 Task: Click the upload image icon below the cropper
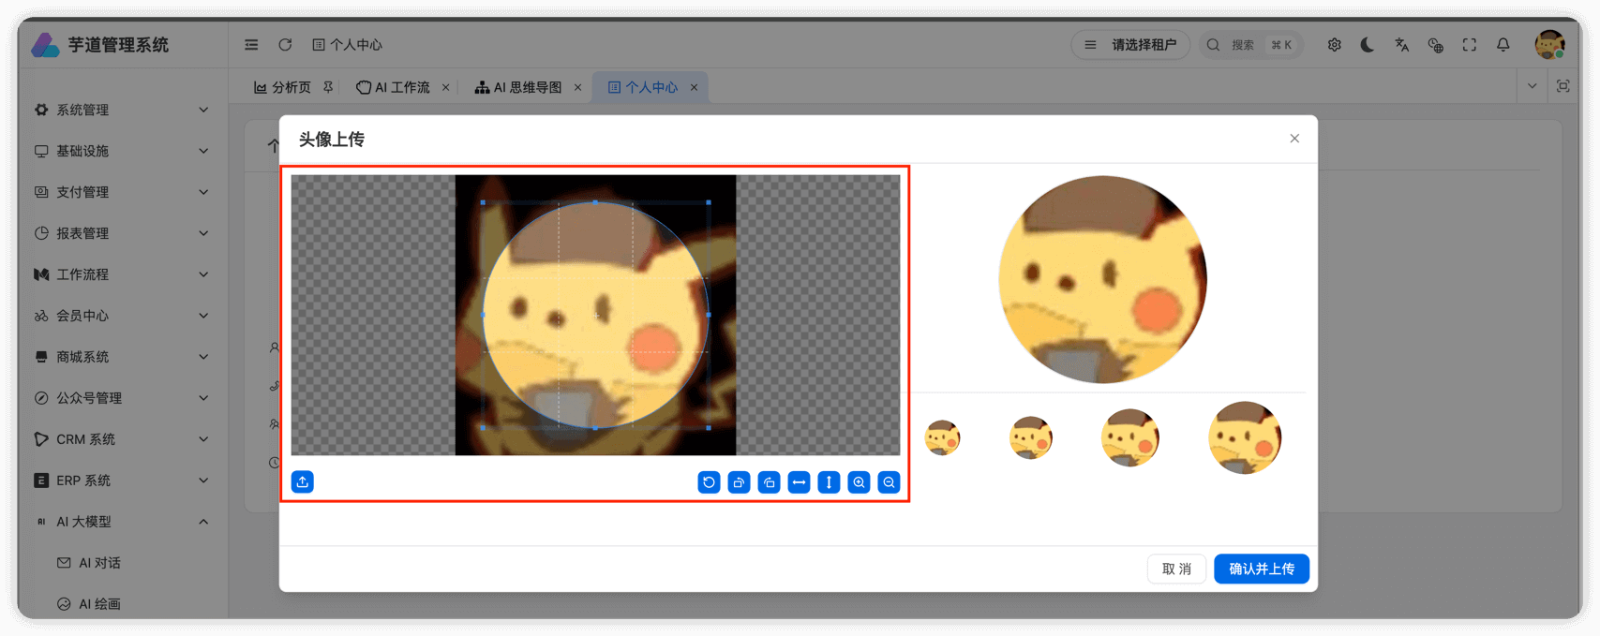point(302,481)
